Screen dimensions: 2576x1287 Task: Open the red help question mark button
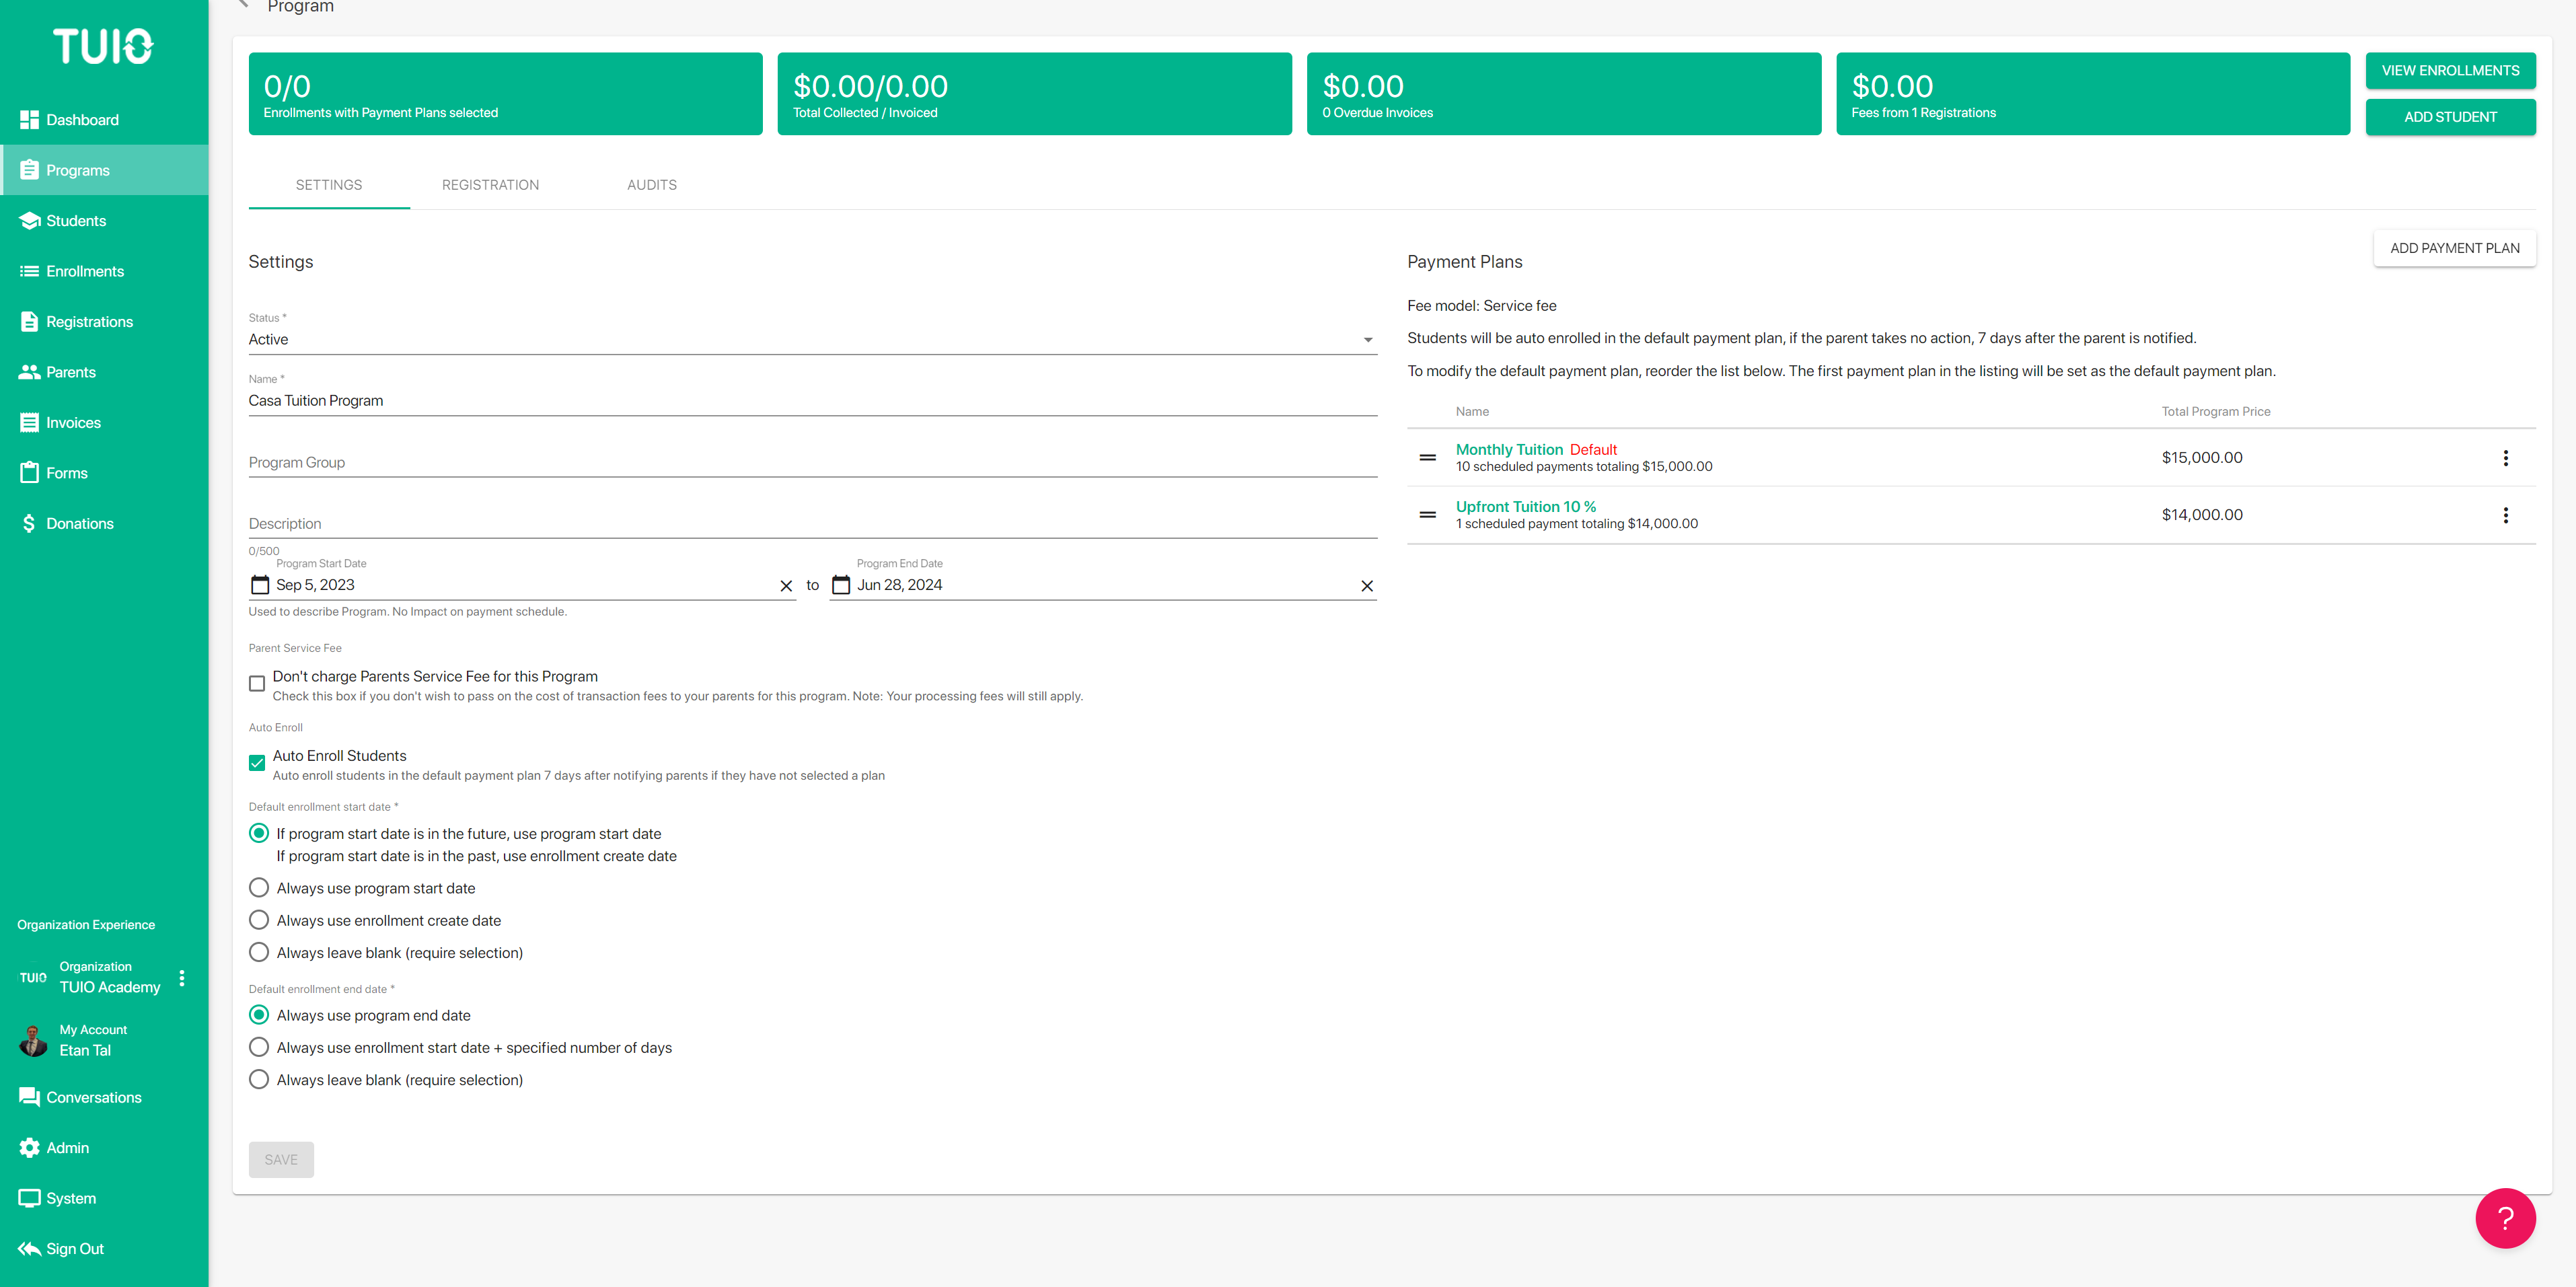[x=2505, y=1218]
